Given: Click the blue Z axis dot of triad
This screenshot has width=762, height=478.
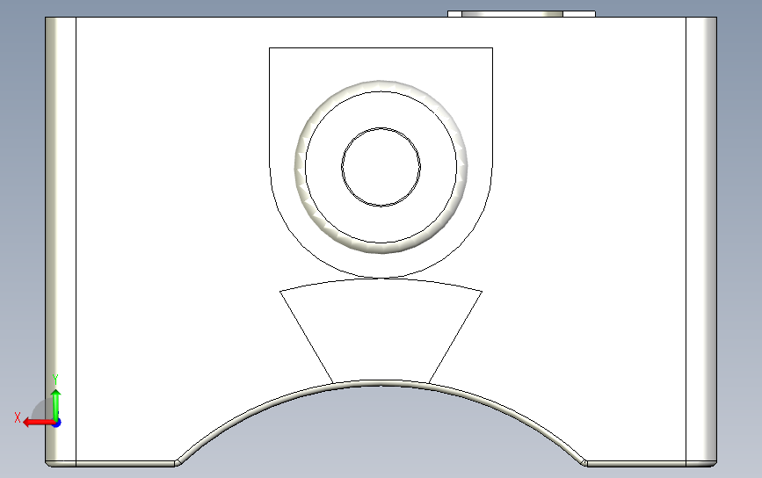Looking at the screenshot, I should [x=57, y=424].
